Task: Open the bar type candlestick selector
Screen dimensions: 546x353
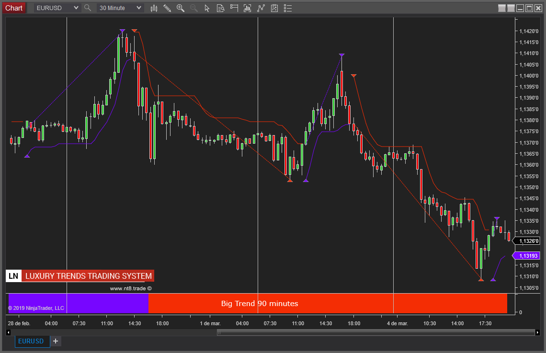Action: point(154,8)
